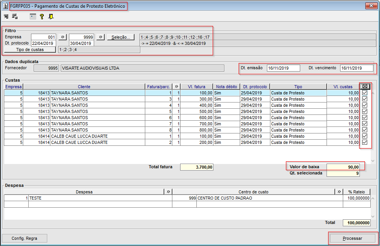
Task: Open Config. Regra button
Action: point(24,238)
